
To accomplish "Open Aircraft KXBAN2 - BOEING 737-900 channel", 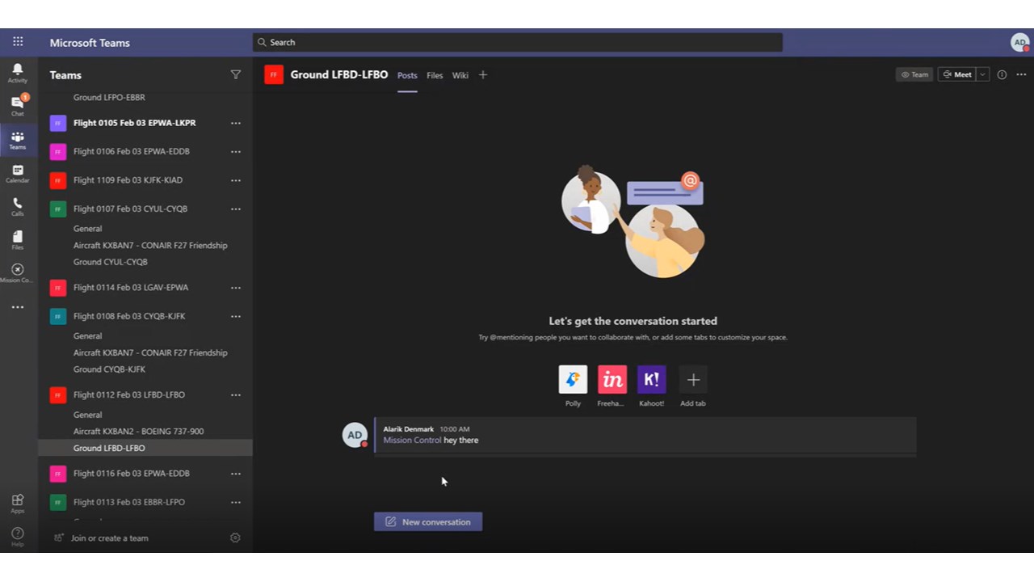I will click(x=138, y=431).
